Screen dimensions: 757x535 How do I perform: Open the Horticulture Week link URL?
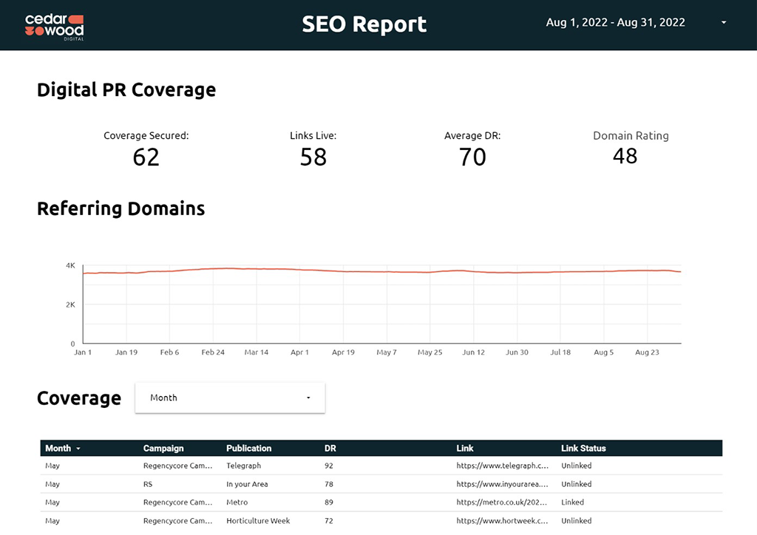pyautogui.click(x=503, y=521)
